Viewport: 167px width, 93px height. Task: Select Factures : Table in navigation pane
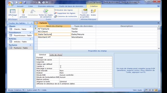(x=20, y=48)
